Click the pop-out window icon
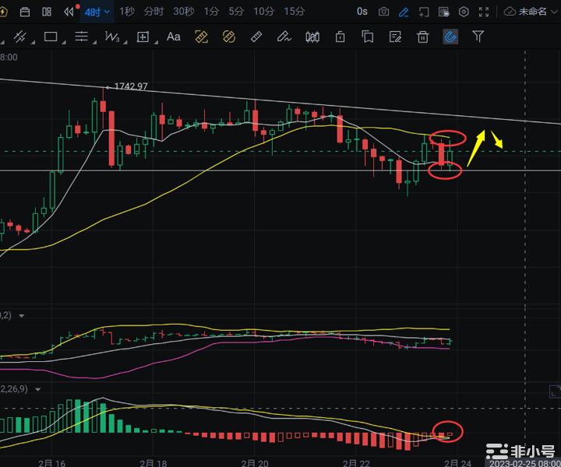The width and height of the screenshot is (561, 467). [424, 12]
